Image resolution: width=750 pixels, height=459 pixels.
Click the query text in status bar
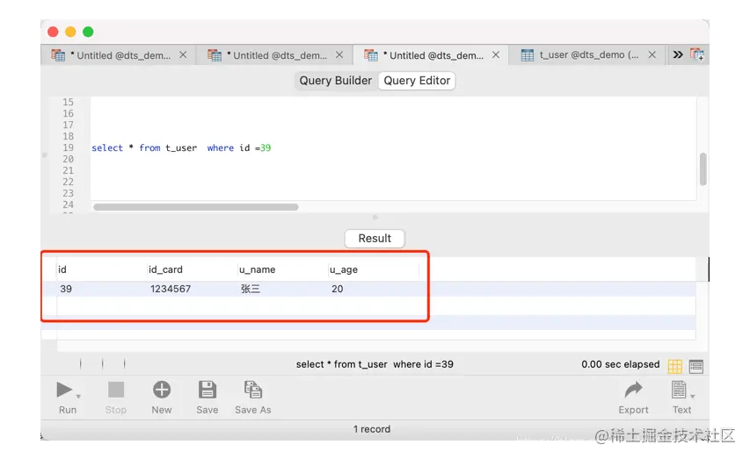click(x=375, y=364)
